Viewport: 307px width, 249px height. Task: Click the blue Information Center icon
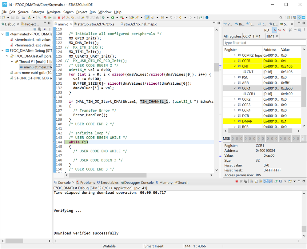pyautogui.click(x=207, y=18)
